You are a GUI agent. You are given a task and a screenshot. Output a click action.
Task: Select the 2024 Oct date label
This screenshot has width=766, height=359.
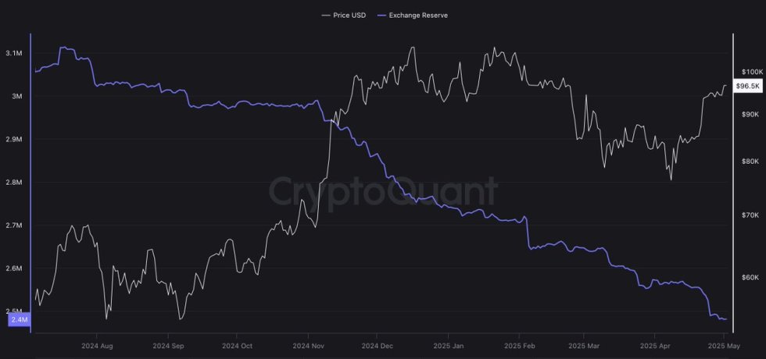point(238,345)
